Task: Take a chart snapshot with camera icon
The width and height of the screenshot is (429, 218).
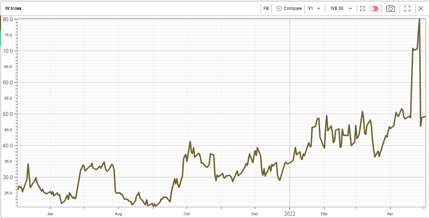Action: [390, 8]
